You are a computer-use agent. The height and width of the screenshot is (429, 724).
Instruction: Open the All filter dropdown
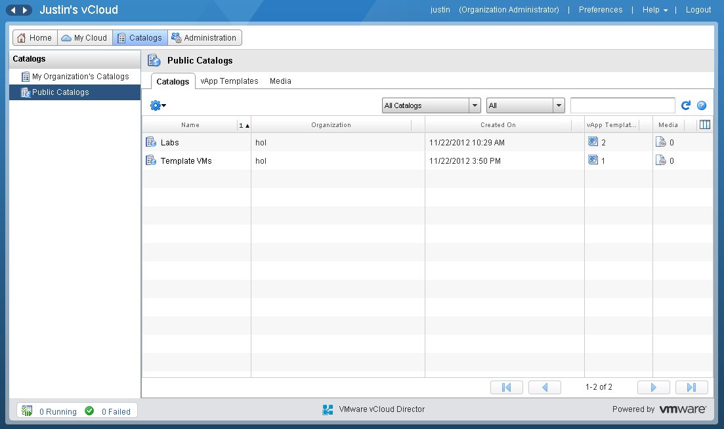tap(526, 105)
